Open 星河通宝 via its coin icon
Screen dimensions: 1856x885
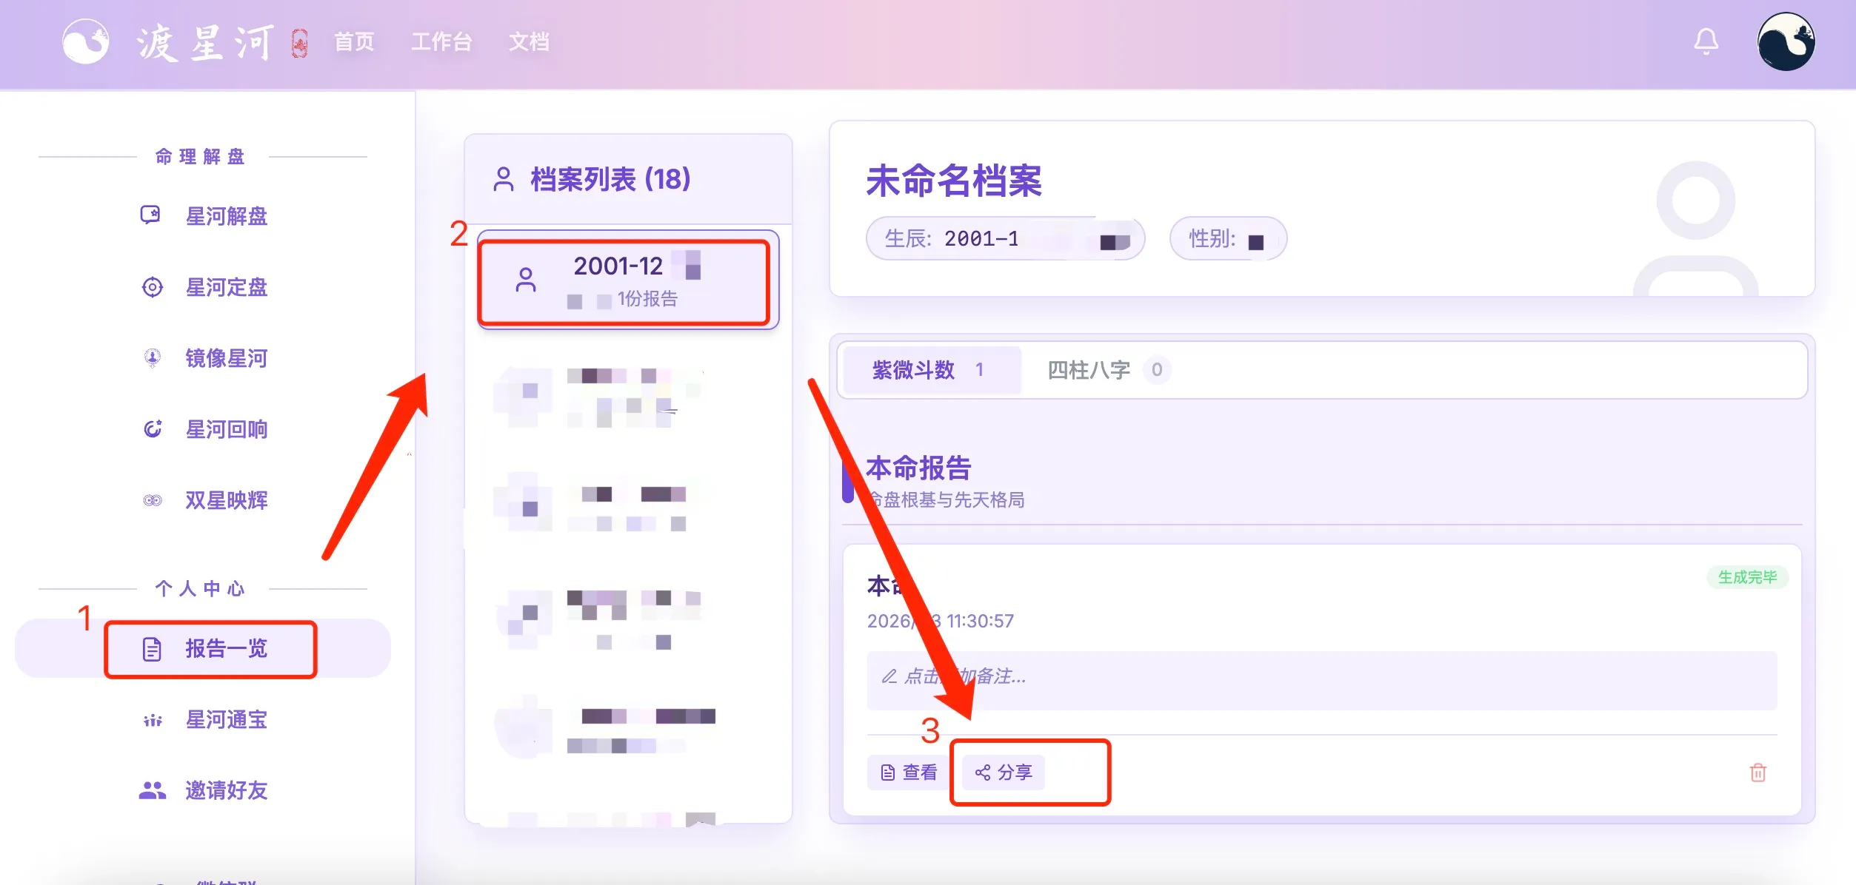152,719
